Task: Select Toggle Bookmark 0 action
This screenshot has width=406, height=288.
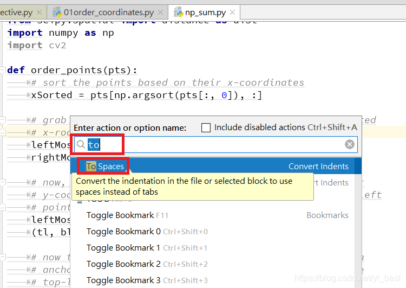Action: pos(212,232)
